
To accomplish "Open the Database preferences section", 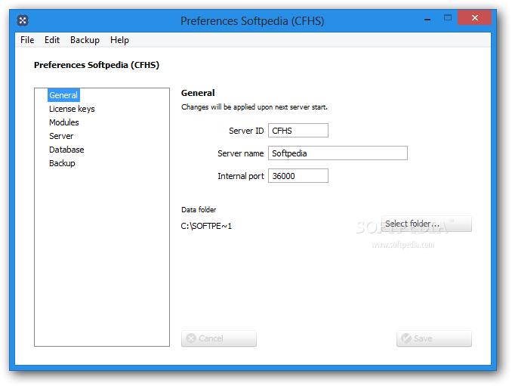I will pos(66,150).
